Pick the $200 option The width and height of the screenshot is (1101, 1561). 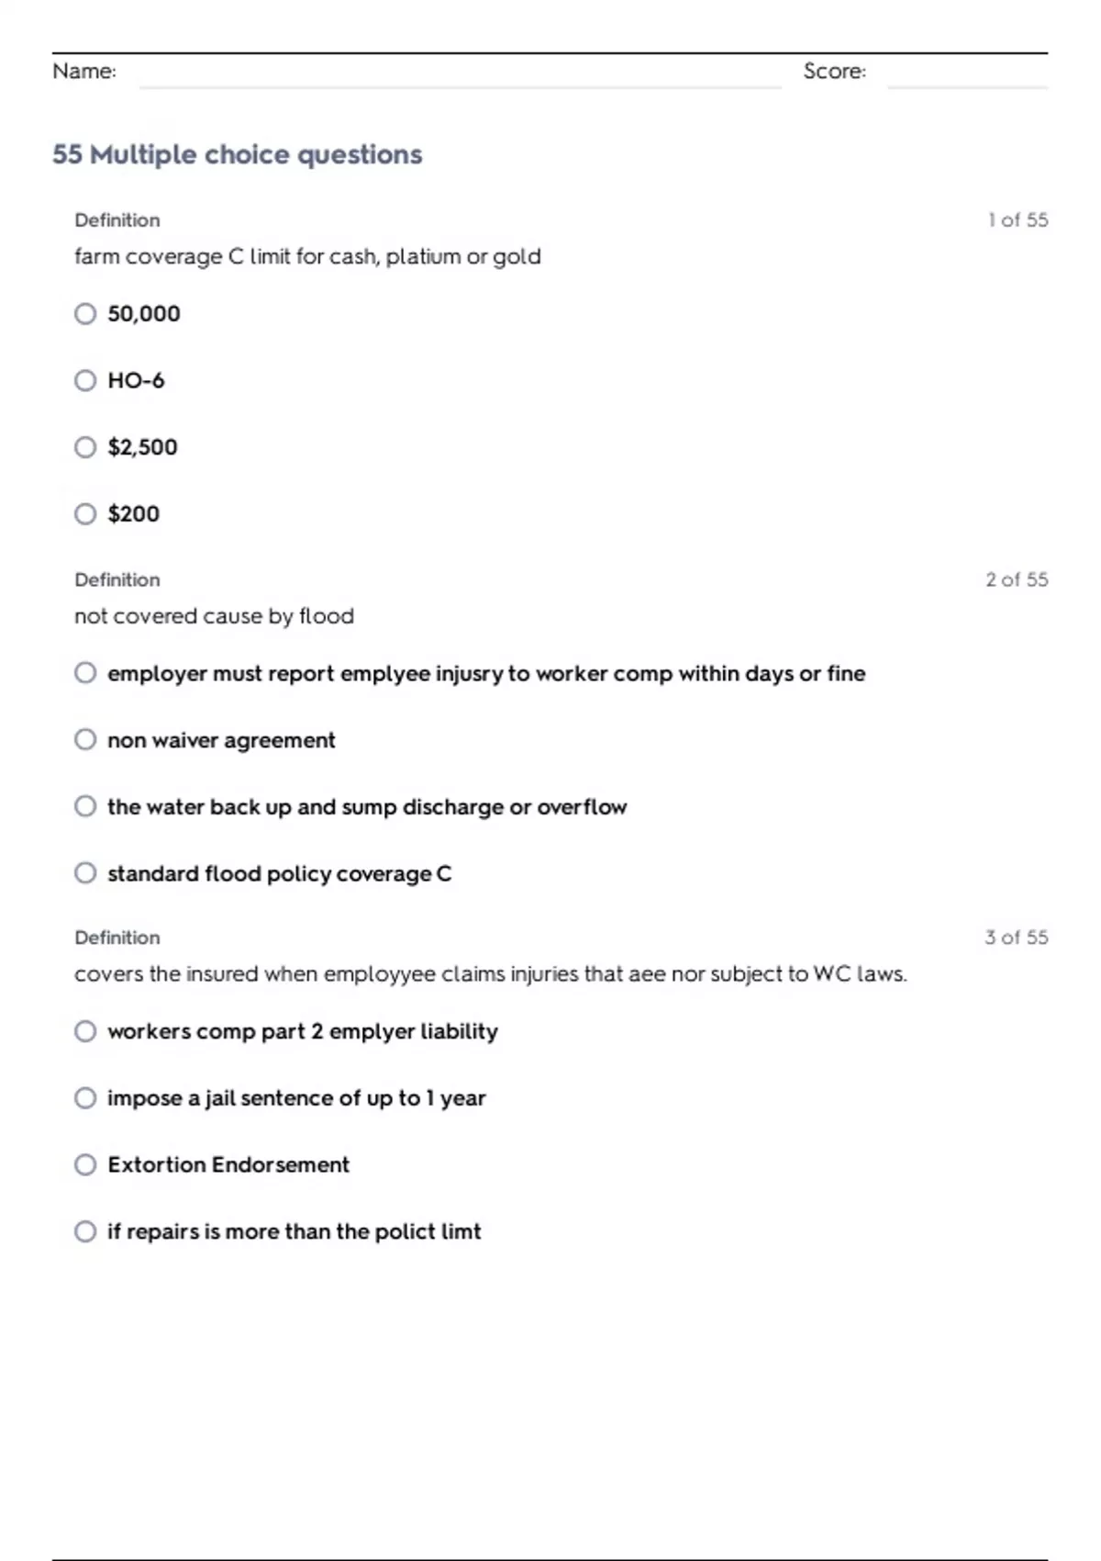click(85, 514)
